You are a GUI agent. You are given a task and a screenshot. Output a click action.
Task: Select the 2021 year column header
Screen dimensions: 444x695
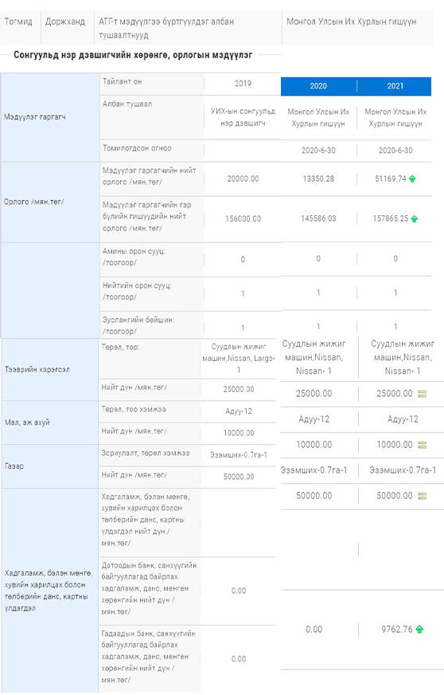(395, 86)
